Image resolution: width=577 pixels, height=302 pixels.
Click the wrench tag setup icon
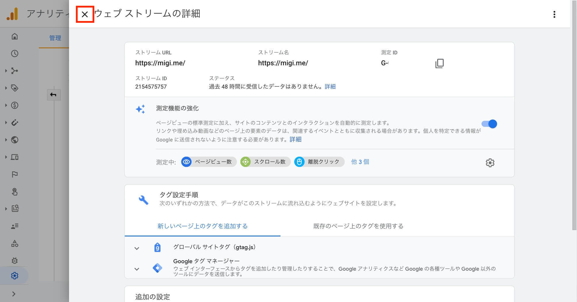click(x=143, y=200)
